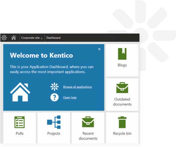
Task: Close the Welcome to Kentico tile
Action: 99,49
